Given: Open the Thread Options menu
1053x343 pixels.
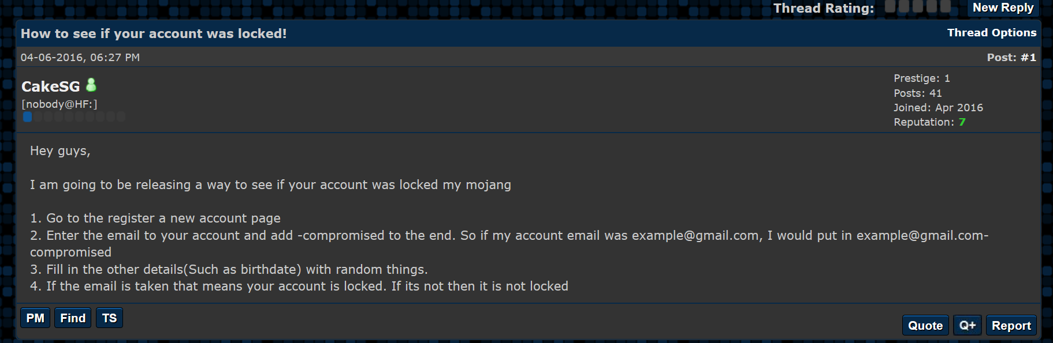Looking at the screenshot, I should [x=992, y=33].
